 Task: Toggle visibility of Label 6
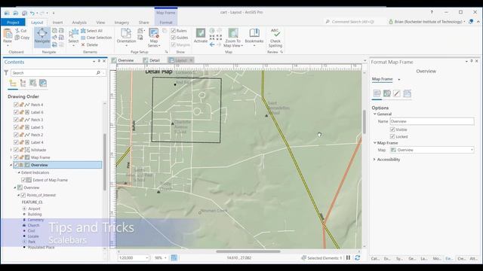coord(16,112)
